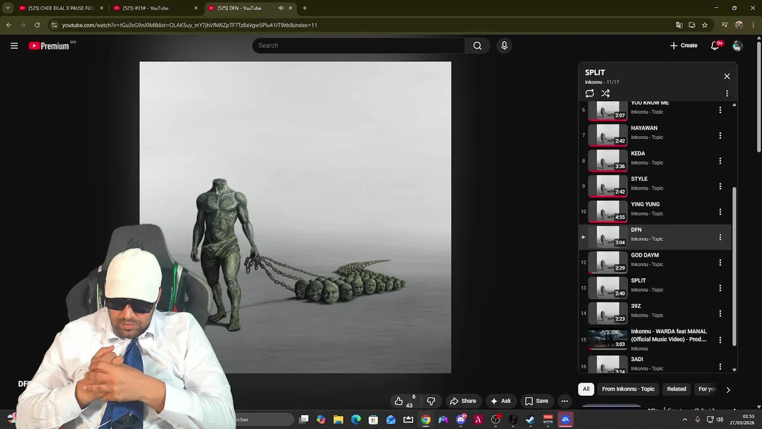The height and width of the screenshot is (429, 762).
Task: Click the Share button
Action: click(x=463, y=401)
